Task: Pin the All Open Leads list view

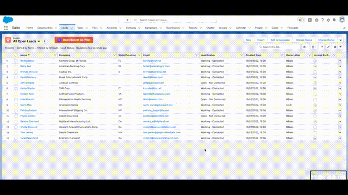Action: tap(45, 41)
